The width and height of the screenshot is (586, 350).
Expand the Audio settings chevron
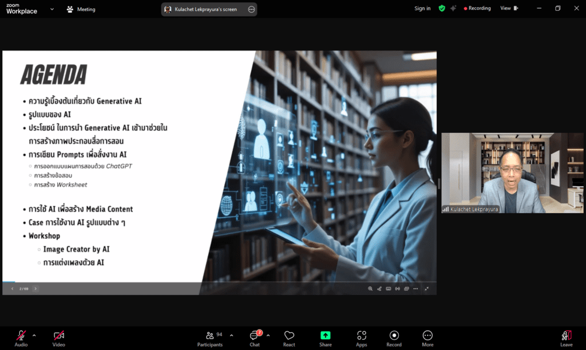click(34, 335)
